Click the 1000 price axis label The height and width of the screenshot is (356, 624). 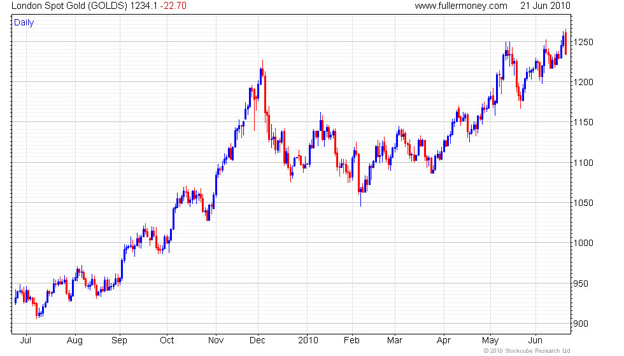[x=583, y=243]
